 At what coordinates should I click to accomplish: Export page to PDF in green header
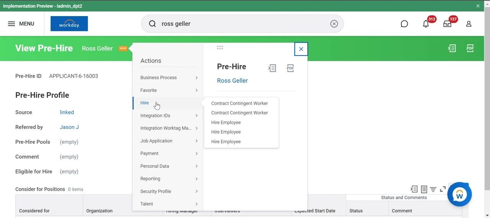click(470, 48)
